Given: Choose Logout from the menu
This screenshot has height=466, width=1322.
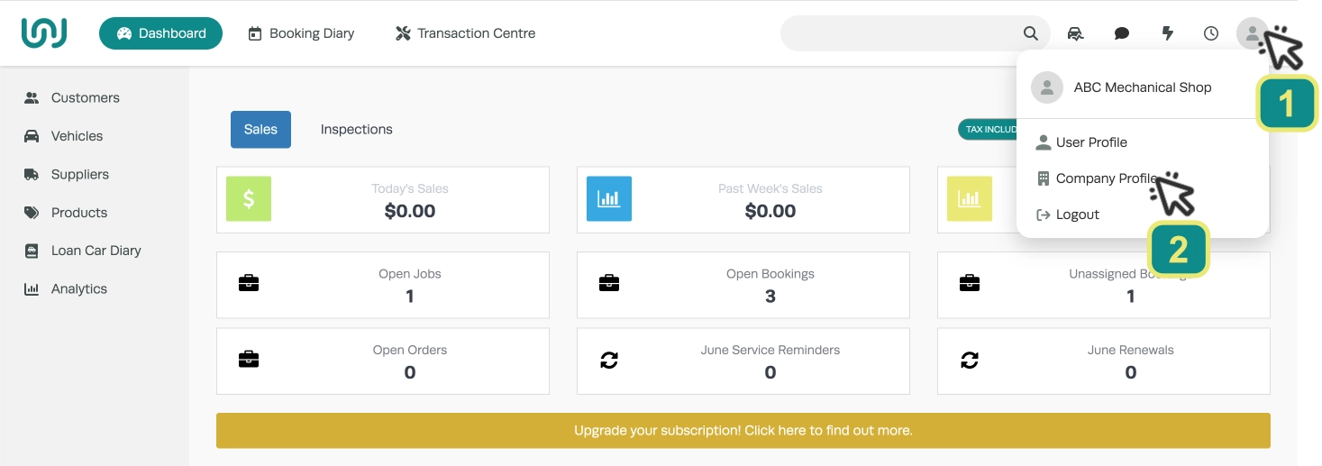Looking at the screenshot, I should [1078, 215].
